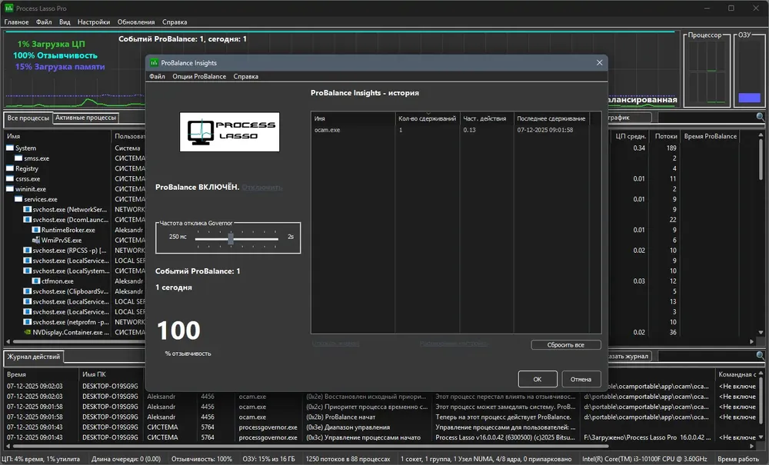
Task: Switch to the Активные процессы tab
Action: (x=86, y=118)
